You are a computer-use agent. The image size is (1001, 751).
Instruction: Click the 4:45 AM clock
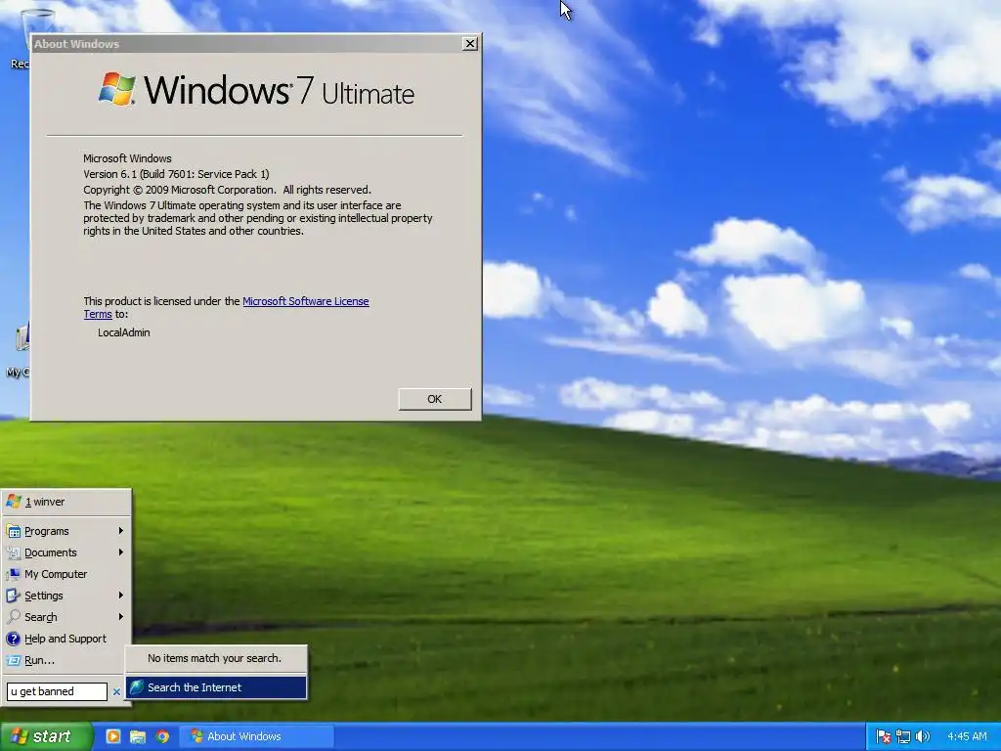point(967,736)
